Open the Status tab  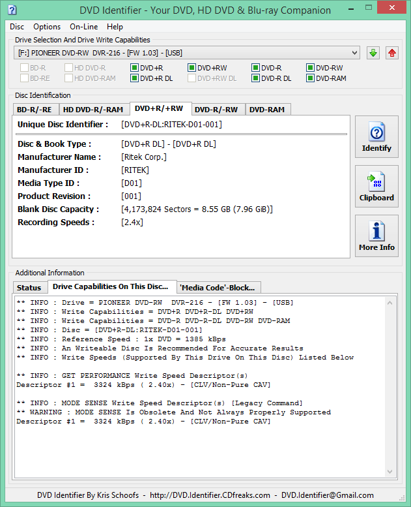[29, 288]
